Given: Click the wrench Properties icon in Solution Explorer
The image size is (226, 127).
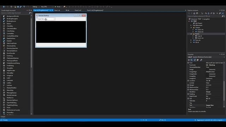Looking at the screenshot, I should click(220, 13).
